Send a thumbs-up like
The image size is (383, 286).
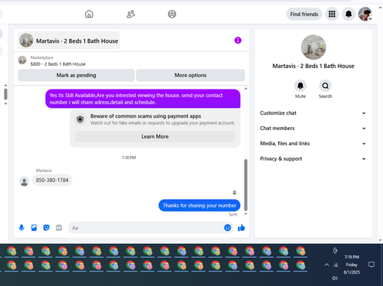click(241, 228)
